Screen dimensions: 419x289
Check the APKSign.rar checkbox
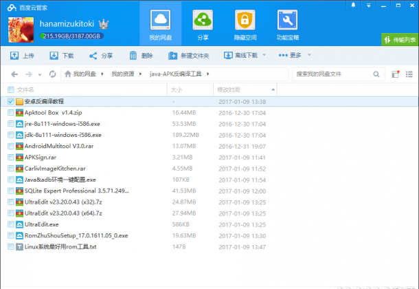[x=11, y=158]
